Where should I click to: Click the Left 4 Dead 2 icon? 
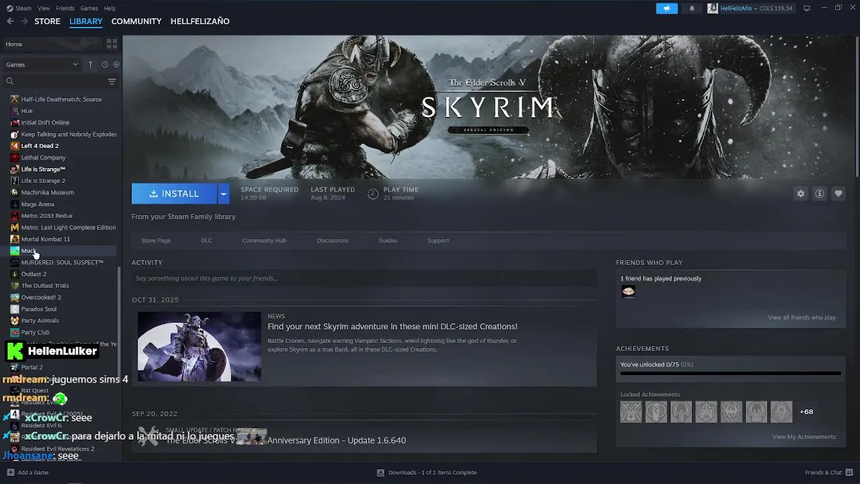point(15,146)
